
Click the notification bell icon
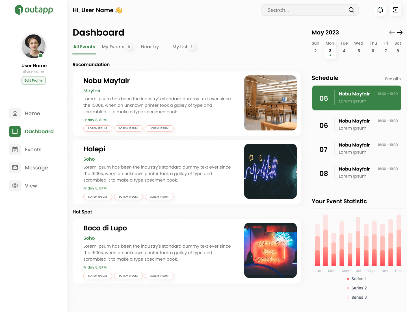(380, 10)
